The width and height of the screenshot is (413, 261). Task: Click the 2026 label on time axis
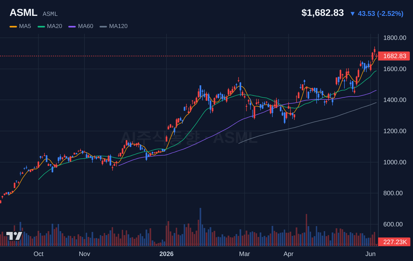click(166, 254)
